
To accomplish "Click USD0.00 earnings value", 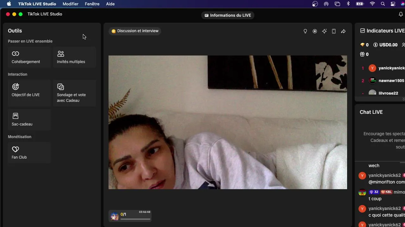I will click(388, 45).
